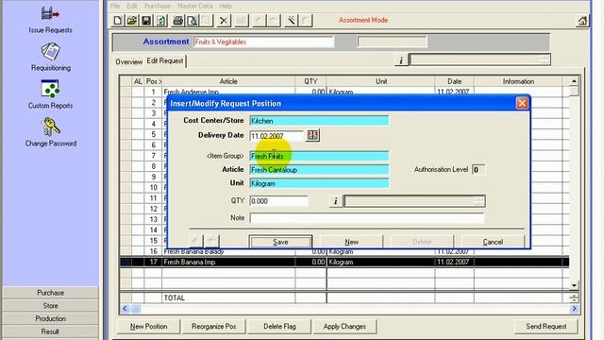Click the horizontal scroll left arrow

tap(125, 309)
